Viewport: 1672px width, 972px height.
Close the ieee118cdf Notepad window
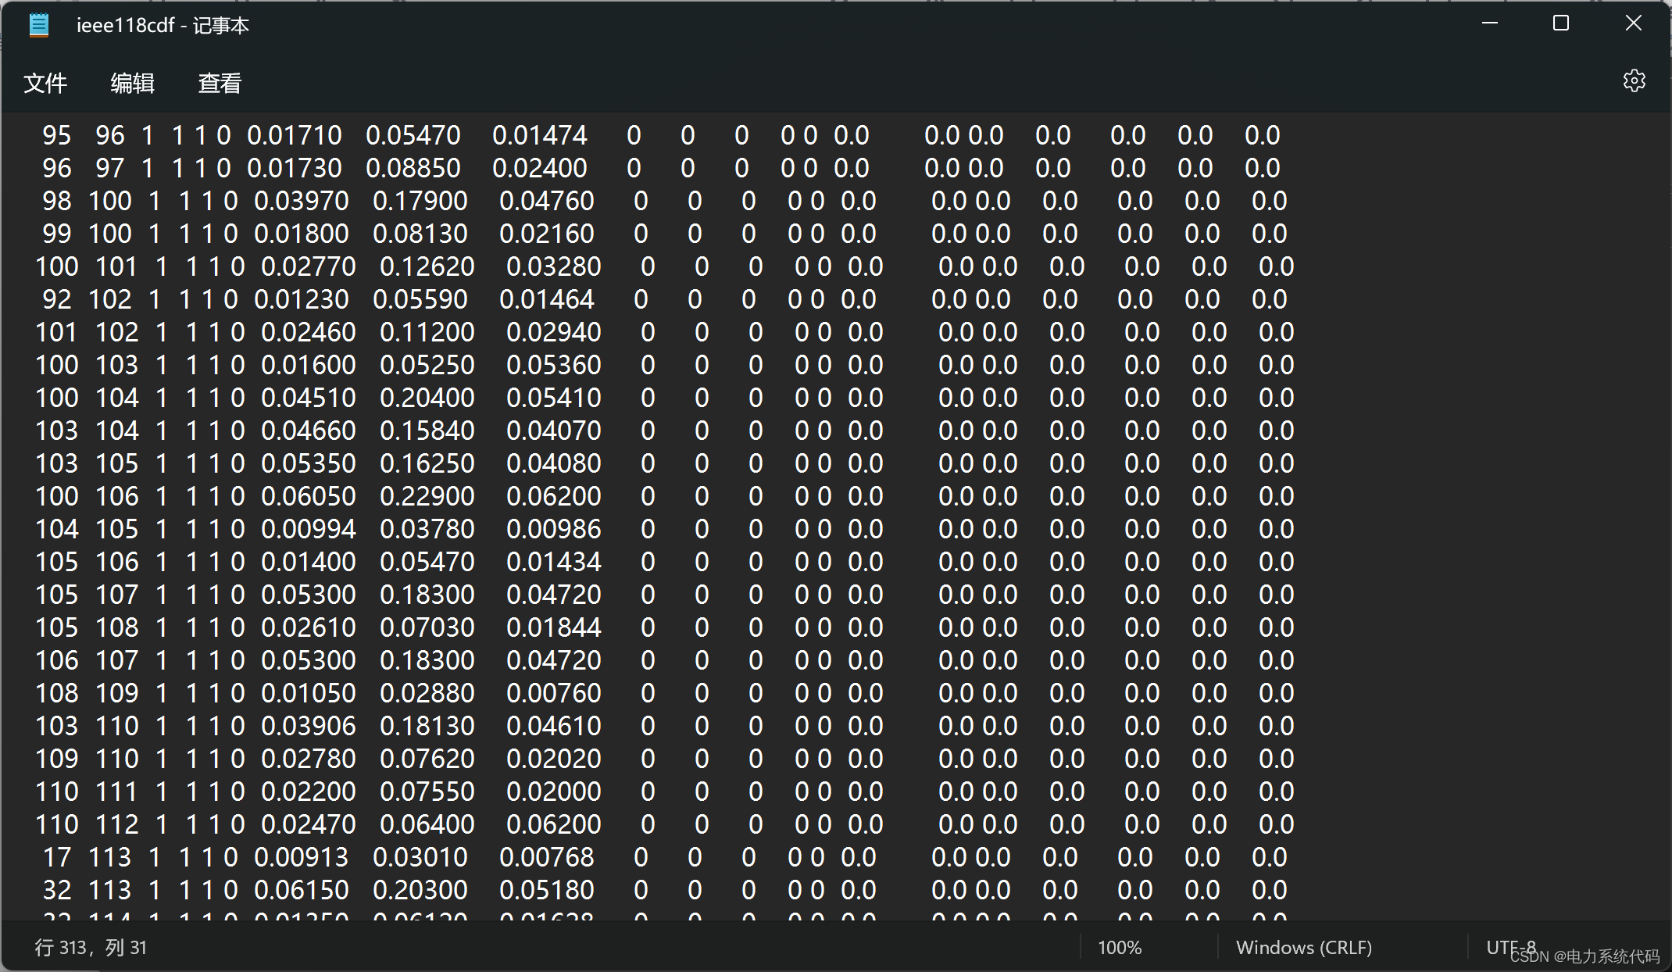pyautogui.click(x=1633, y=23)
